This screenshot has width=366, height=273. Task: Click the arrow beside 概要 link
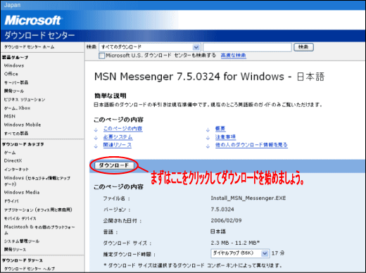[208, 129]
